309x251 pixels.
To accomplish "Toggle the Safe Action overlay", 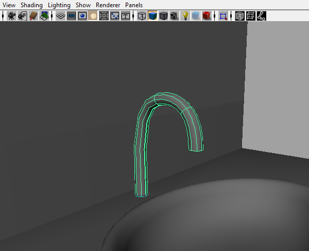I will (115, 16).
